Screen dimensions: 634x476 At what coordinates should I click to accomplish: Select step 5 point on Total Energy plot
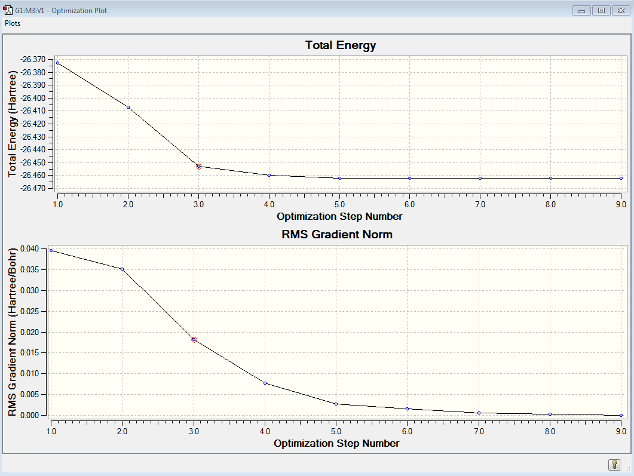(x=339, y=178)
